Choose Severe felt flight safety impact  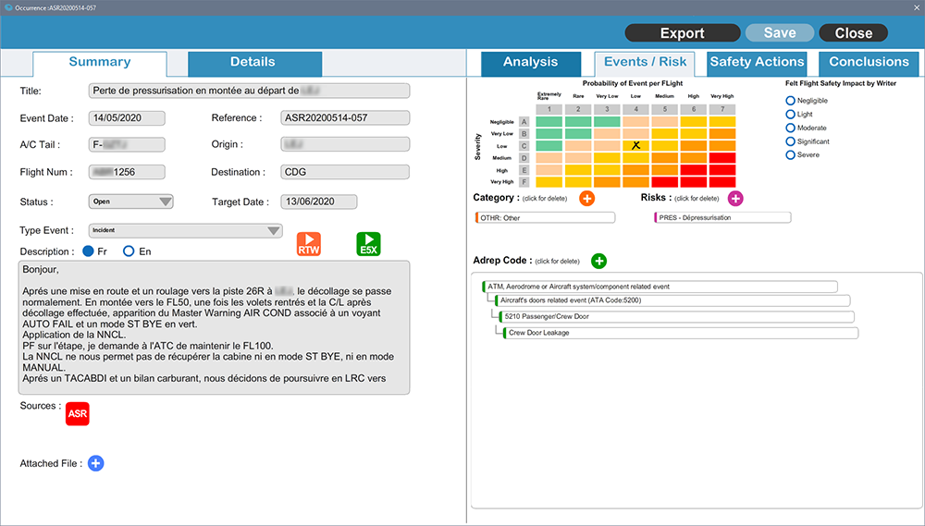tap(791, 155)
